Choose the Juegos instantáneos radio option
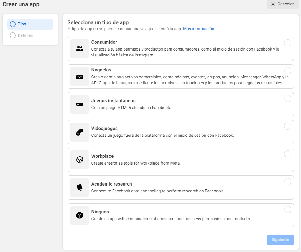Viewport: 301px width, 252px height. [x=287, y=98]
